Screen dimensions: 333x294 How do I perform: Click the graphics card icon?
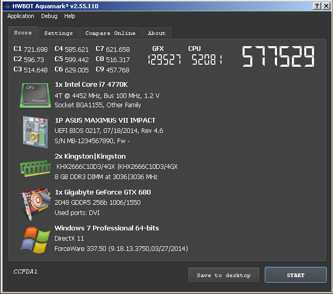click(35, 202)
